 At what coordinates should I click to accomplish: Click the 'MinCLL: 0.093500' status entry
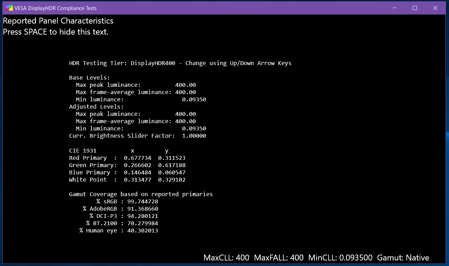pyautogui.click(x=340, y=258)
